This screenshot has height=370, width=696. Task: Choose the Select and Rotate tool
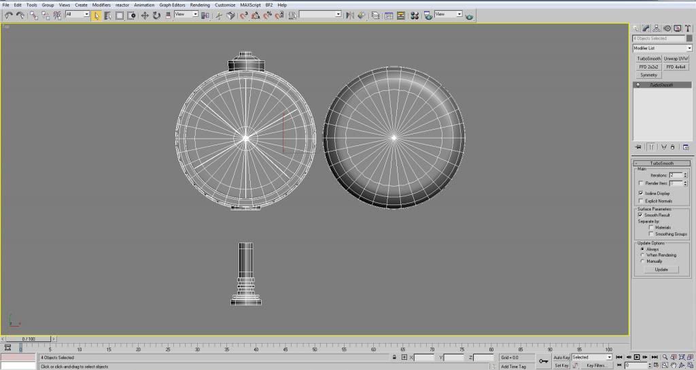point(156,15)
